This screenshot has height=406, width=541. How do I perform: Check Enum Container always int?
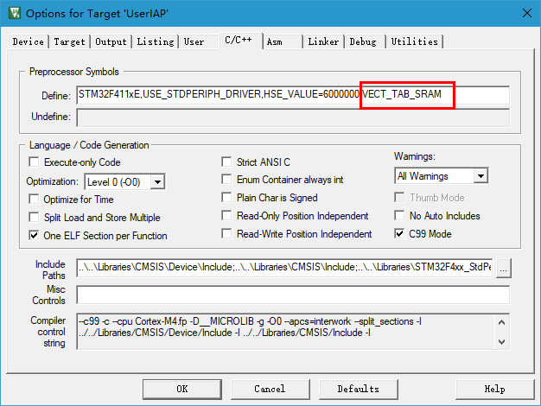[x=226, y=180]
